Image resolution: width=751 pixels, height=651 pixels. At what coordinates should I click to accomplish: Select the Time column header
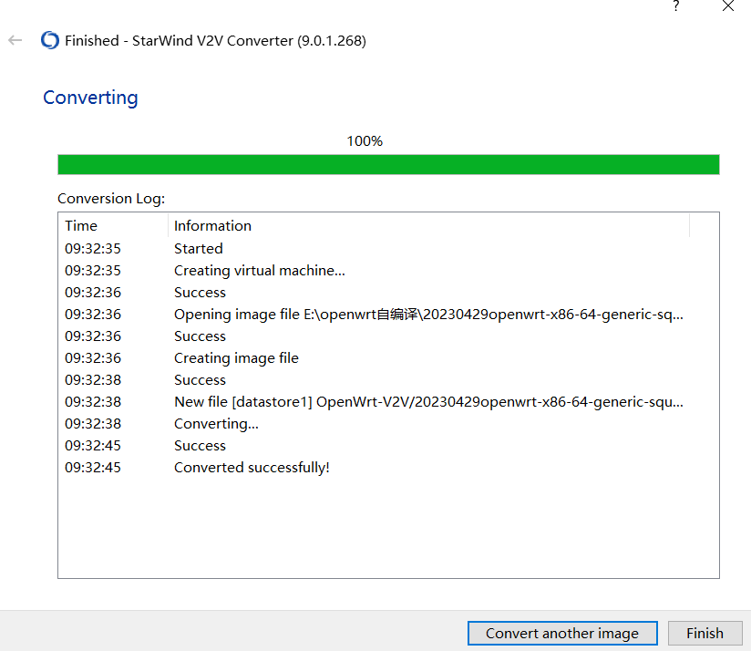coord(114,225)
